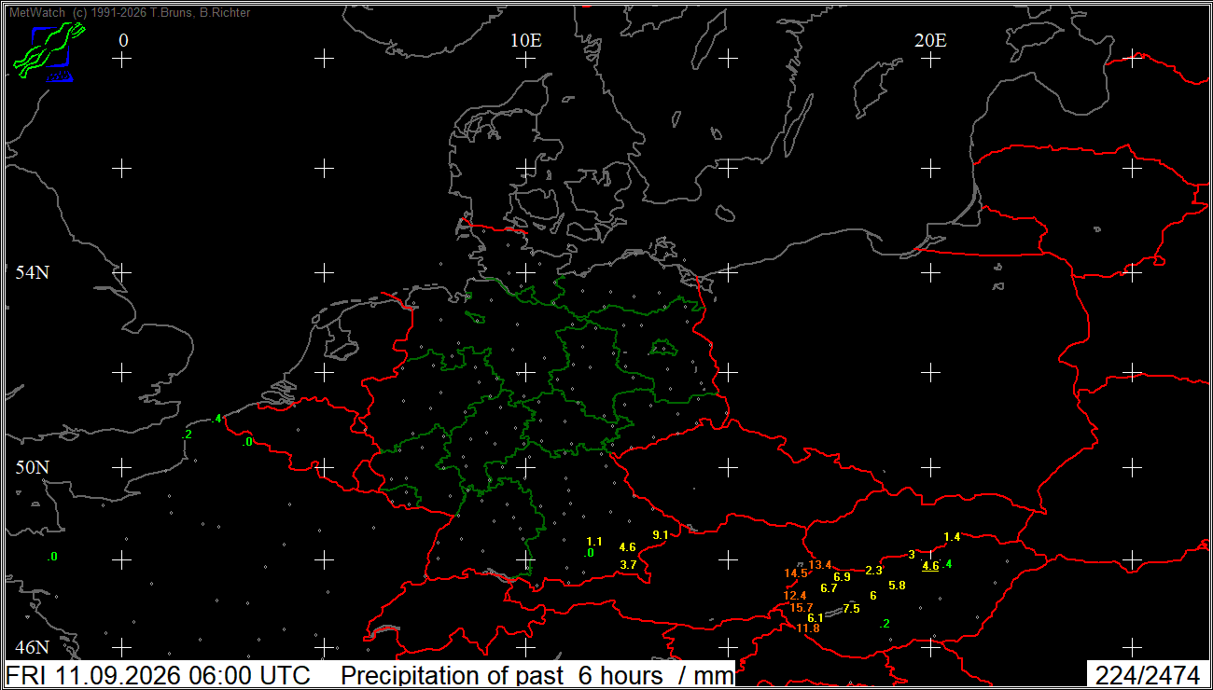Viewport: 1213px width, 690px height.
Task: Click the 10E longitude label
Action: [x=525, y=40]
